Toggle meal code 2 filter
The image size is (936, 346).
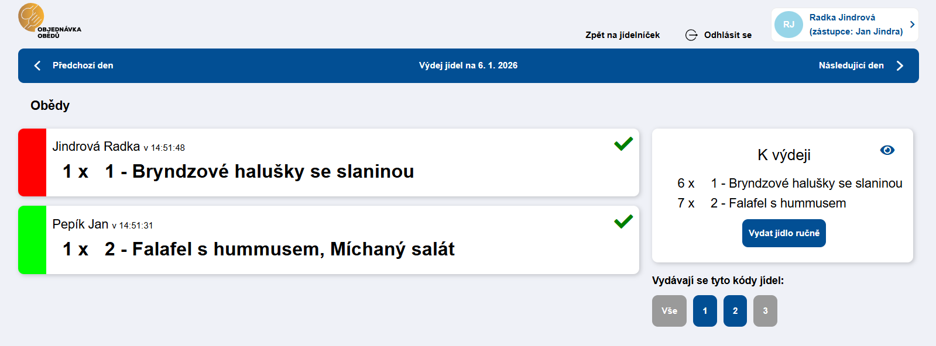coord(735,311)
